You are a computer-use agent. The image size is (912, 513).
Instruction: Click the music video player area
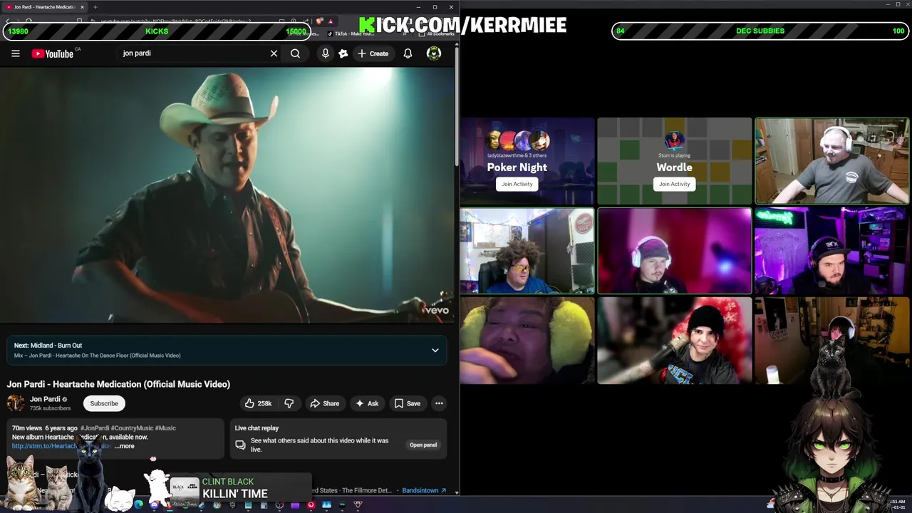[227, 196]
